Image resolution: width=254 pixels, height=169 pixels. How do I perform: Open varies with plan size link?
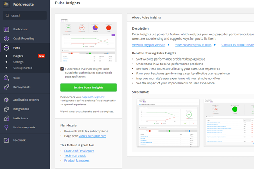pyautogui.click(x=92, y=136)
